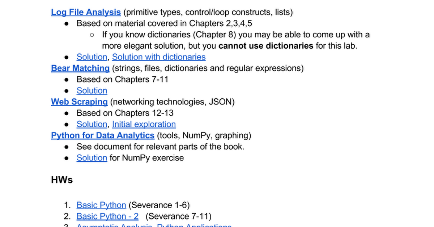Viewport: 434px width, 227px height.
Task: Click the Web Scraping Solution link
Action: pos(92,124)
